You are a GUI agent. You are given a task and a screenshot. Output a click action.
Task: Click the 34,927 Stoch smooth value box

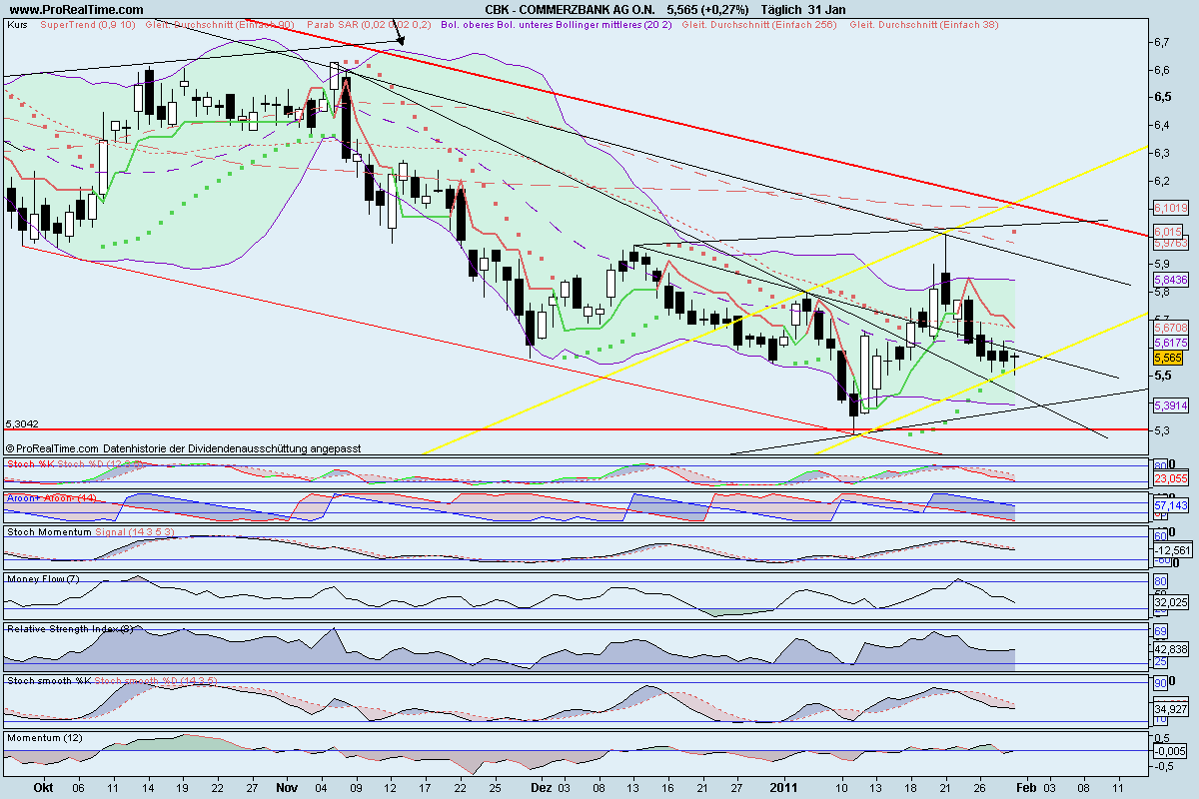(1169, 707)
